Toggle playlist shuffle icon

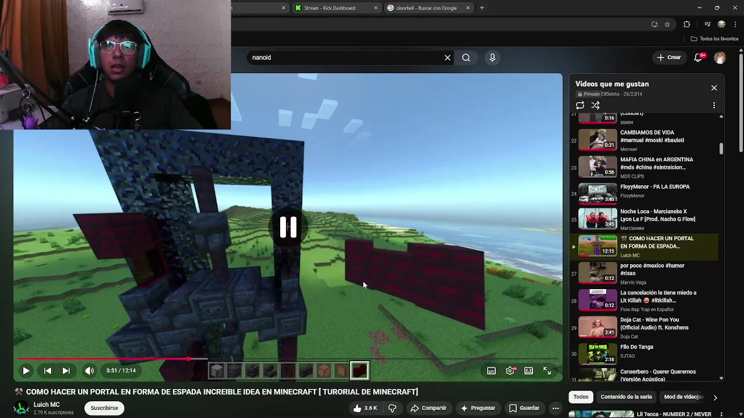(x=595, y=106)
